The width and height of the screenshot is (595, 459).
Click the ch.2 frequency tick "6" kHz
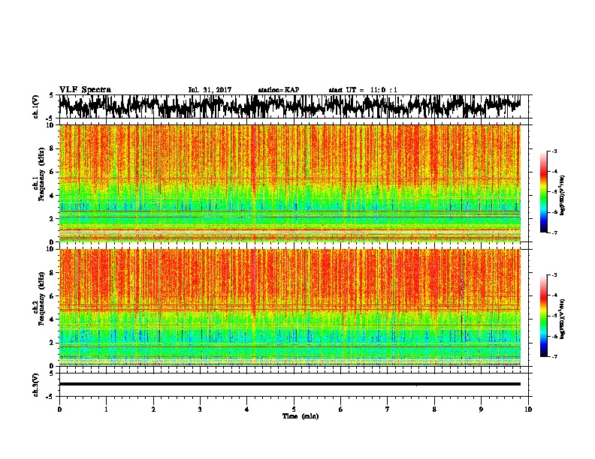[x=53, y=296]
